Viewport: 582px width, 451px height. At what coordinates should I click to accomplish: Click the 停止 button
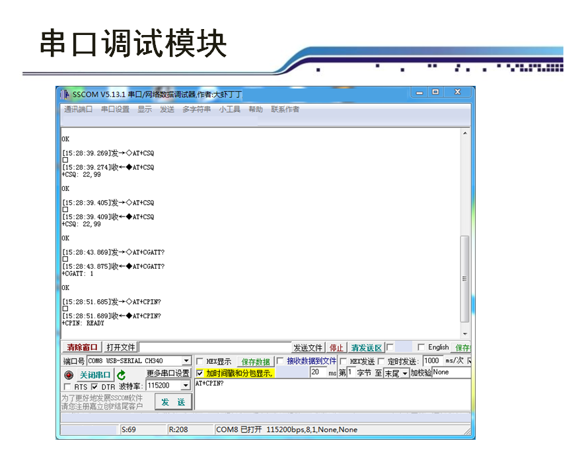point(336,347)
